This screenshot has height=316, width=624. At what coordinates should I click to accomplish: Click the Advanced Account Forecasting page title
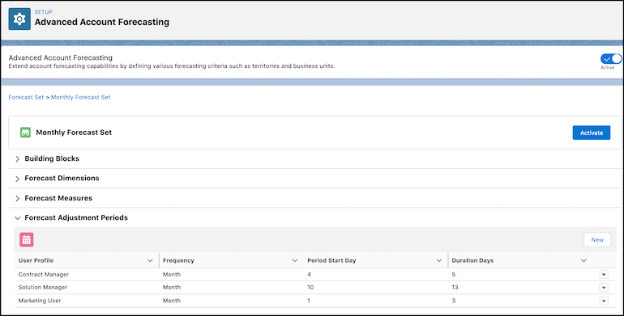coord(102,23)
